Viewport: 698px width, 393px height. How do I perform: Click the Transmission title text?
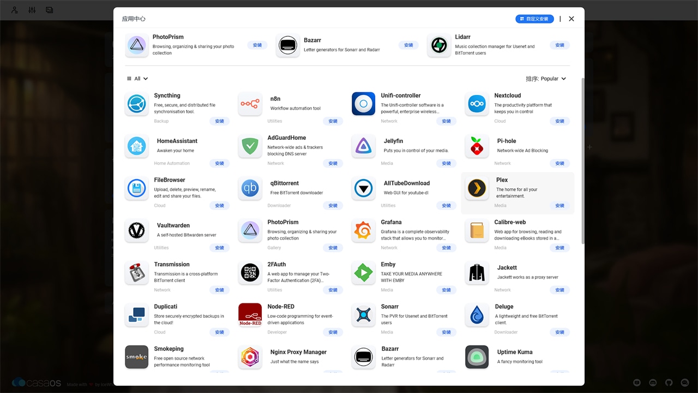pyautogui.click(x=172, y=264)
